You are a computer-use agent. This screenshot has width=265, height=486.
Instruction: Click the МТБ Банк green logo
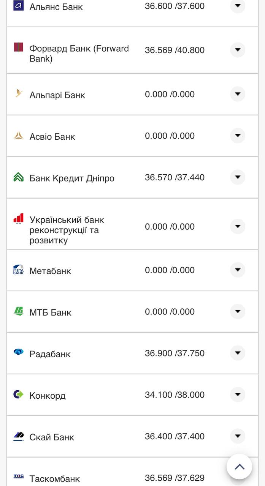(18, 311)
